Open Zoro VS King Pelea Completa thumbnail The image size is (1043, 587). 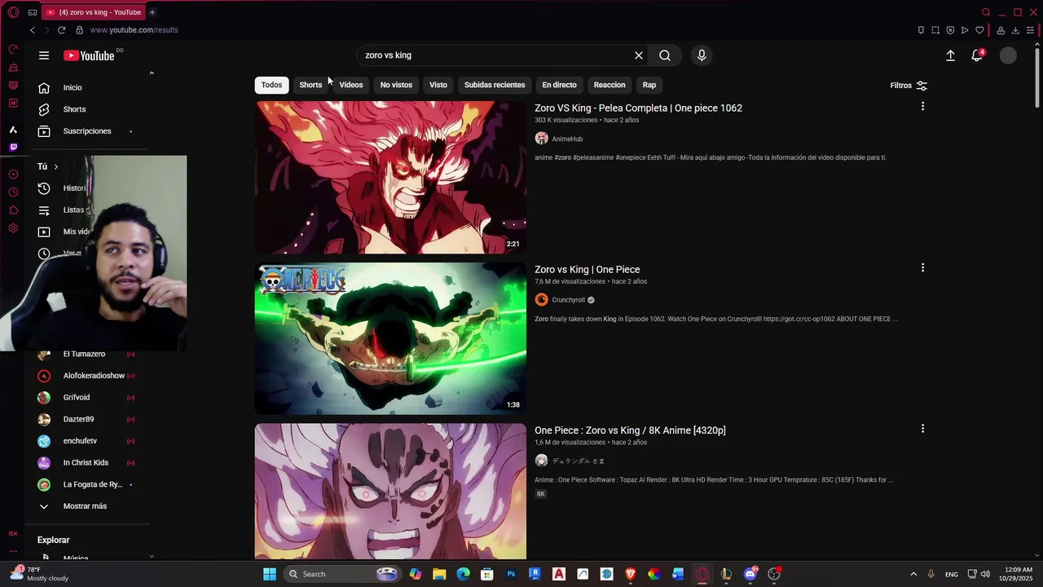point(390,177)
